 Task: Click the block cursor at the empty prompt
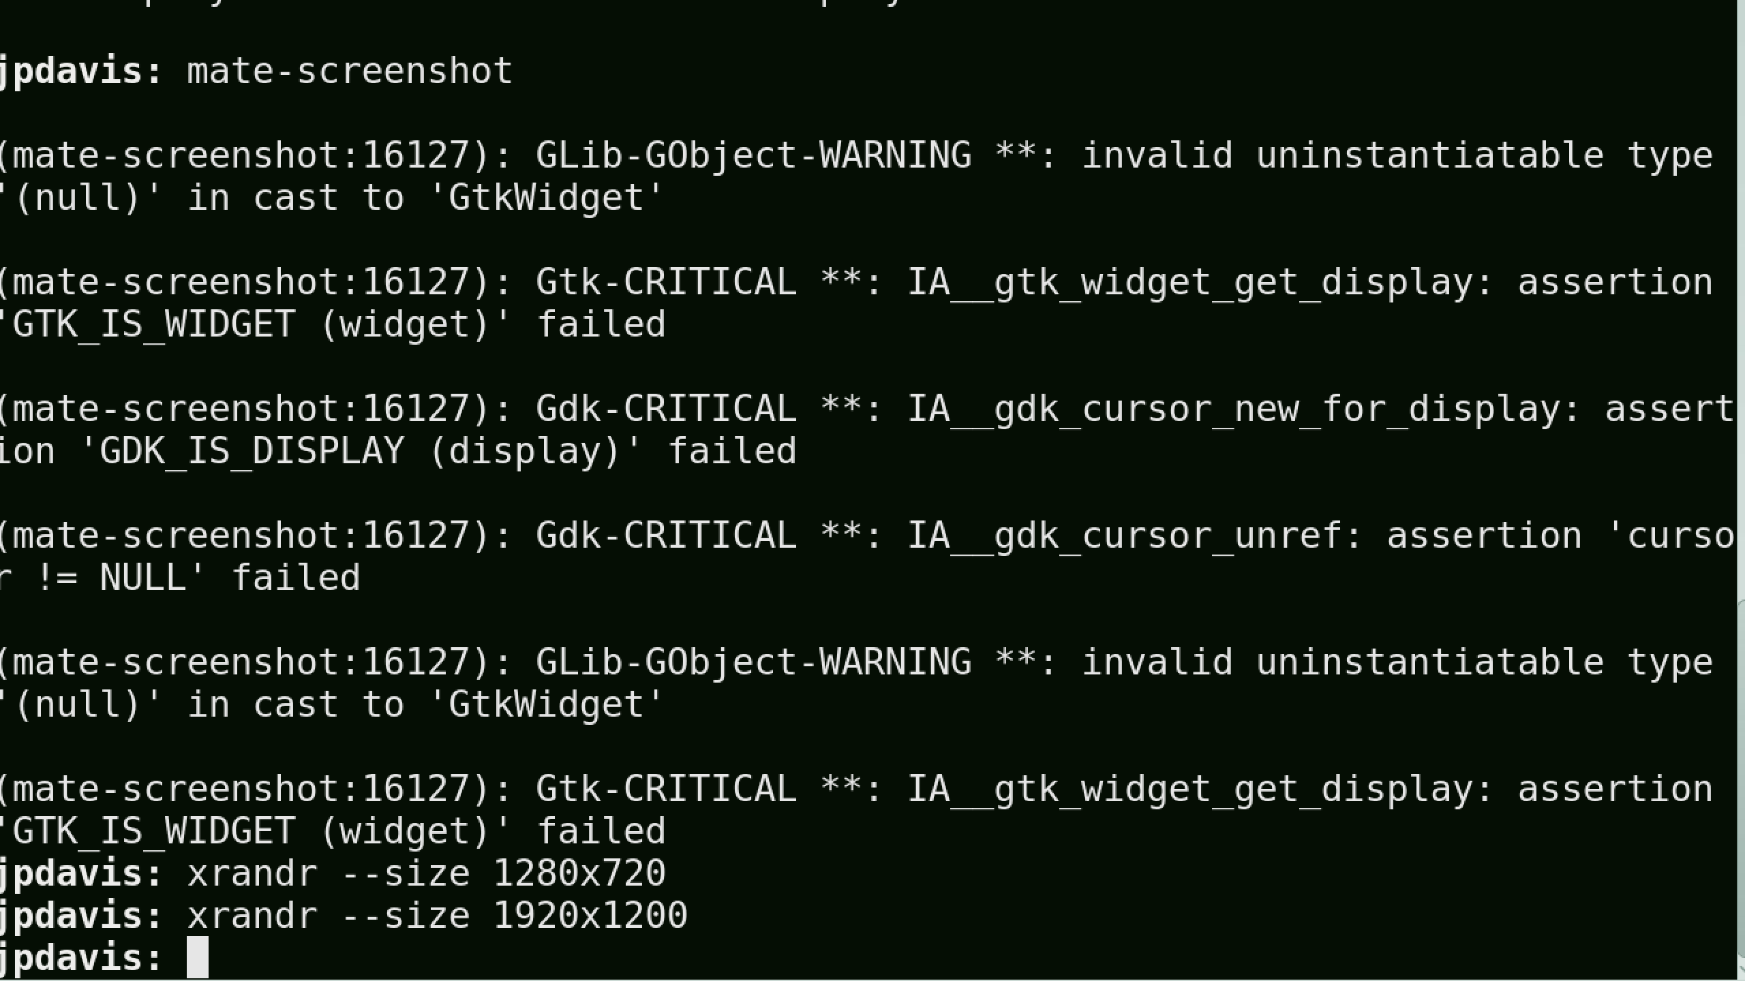(x=198, y=957)
